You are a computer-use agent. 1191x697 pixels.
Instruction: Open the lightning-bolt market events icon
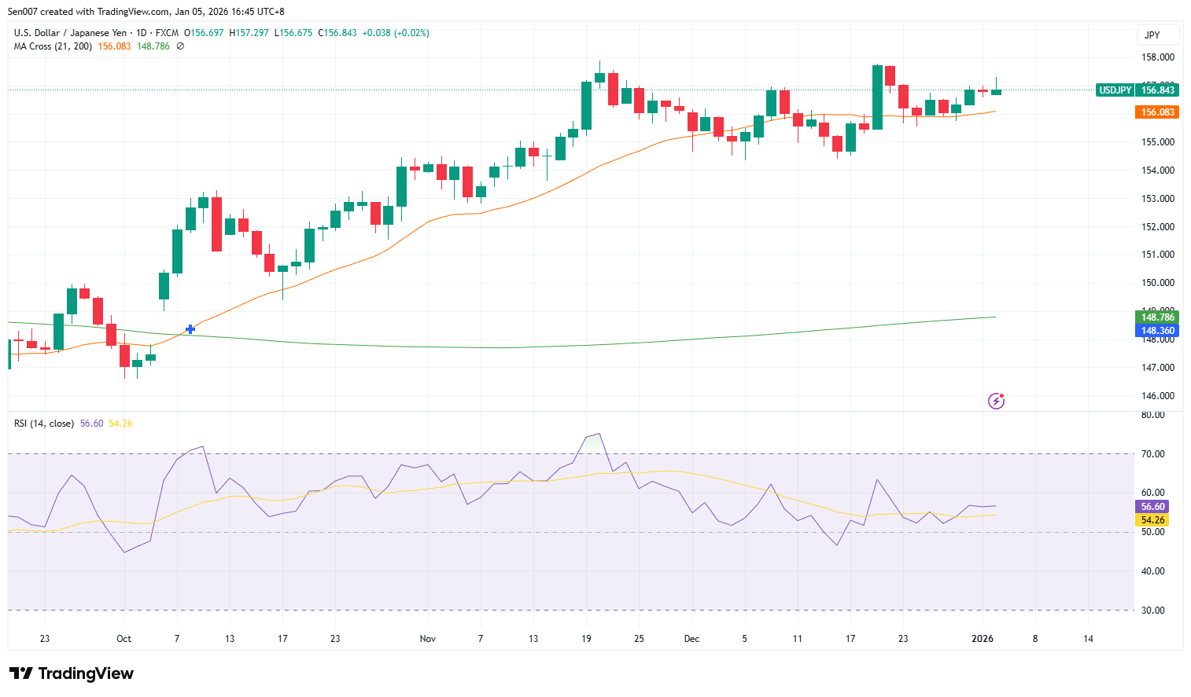[996, 402]
